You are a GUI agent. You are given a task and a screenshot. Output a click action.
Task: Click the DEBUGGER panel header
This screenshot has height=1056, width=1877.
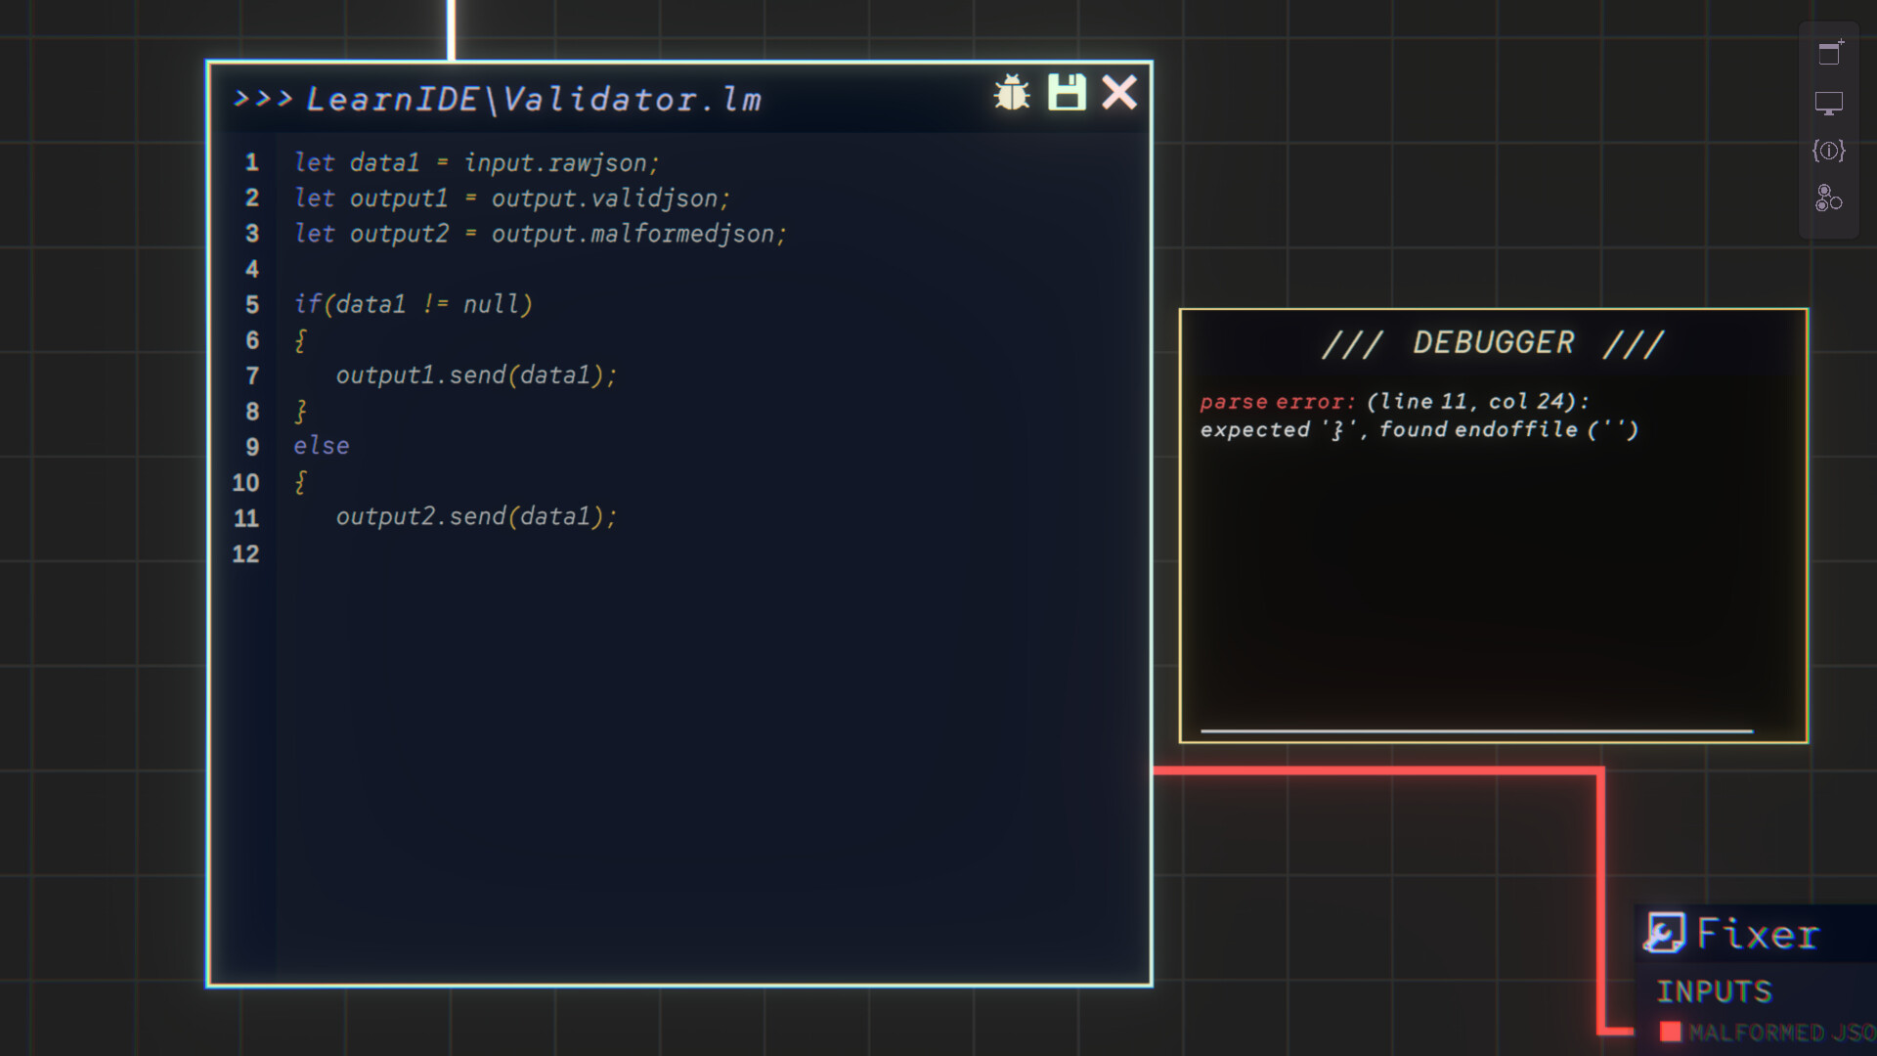1493,343
